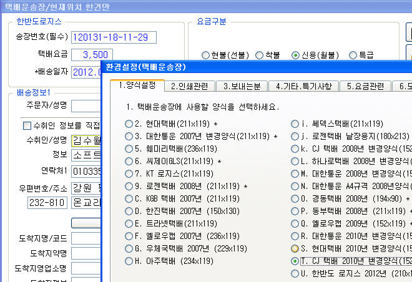Click the 도착지명/코드 input field

tap(86, 238)
